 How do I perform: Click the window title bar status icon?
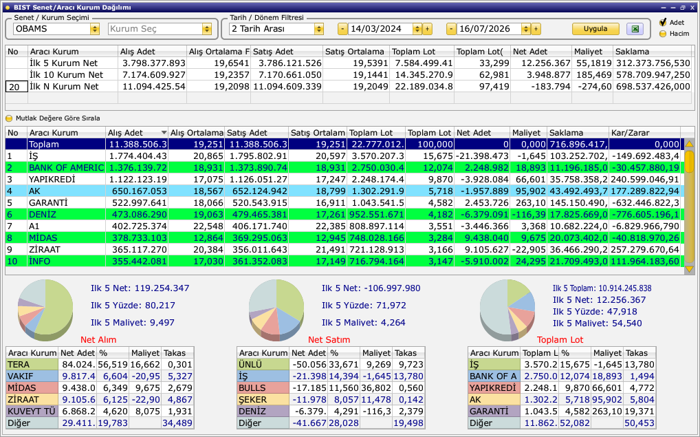tap(7, 8)
